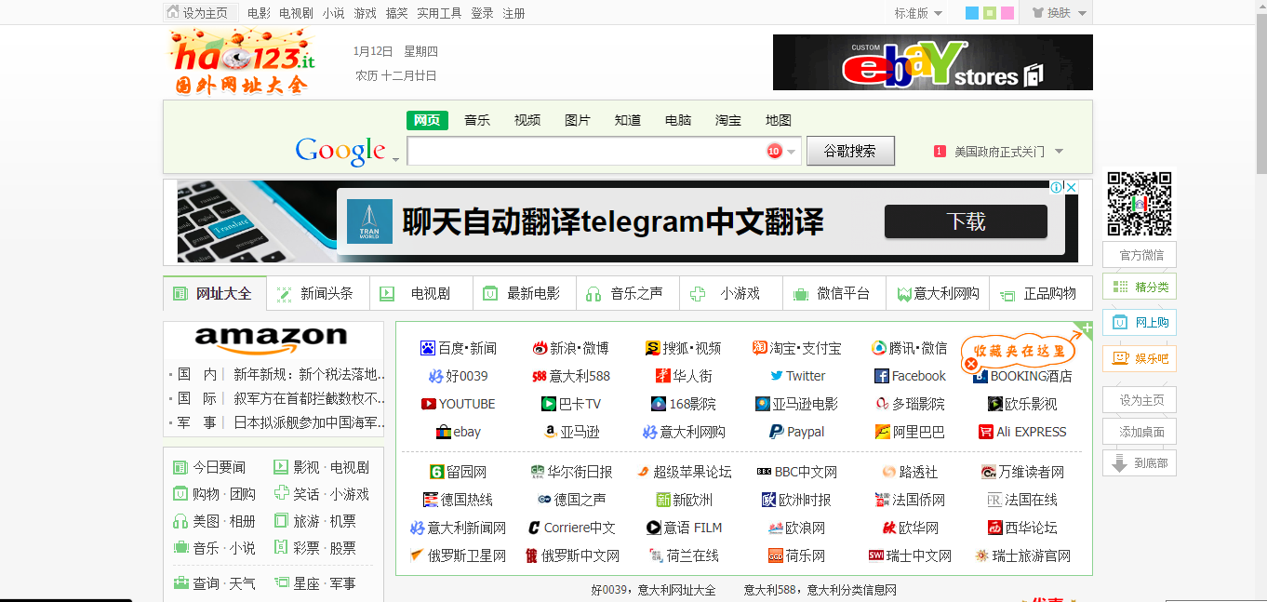Click the Twitter bird icon

pos(776,376)
